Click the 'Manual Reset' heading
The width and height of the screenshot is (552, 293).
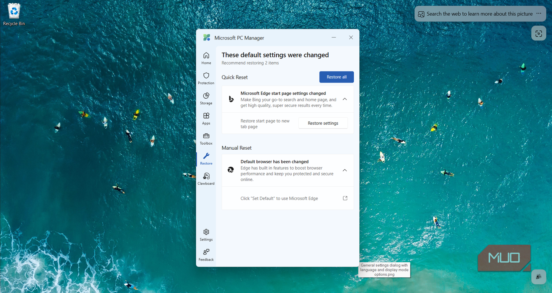pos(237,148)
